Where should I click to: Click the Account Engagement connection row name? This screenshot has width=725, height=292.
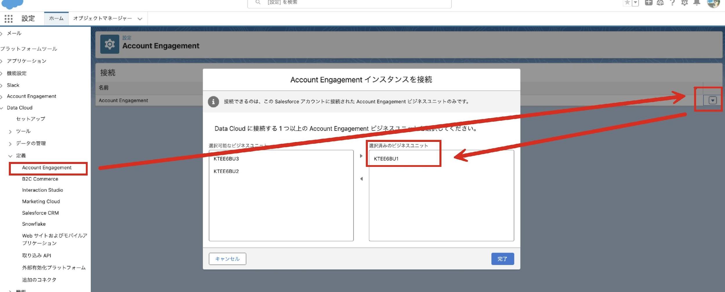123,100
